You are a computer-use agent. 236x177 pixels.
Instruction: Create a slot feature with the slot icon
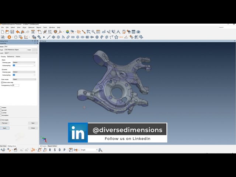pos(68,37)
